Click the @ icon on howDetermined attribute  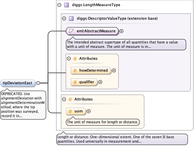(75, 71)
